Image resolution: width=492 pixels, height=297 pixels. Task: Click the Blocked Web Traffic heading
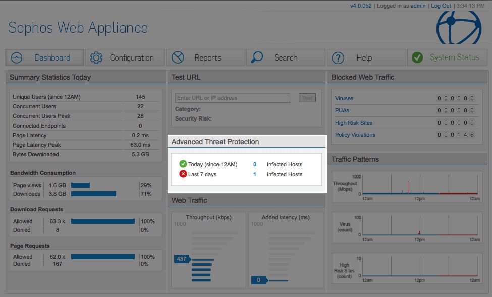(363, 77)
